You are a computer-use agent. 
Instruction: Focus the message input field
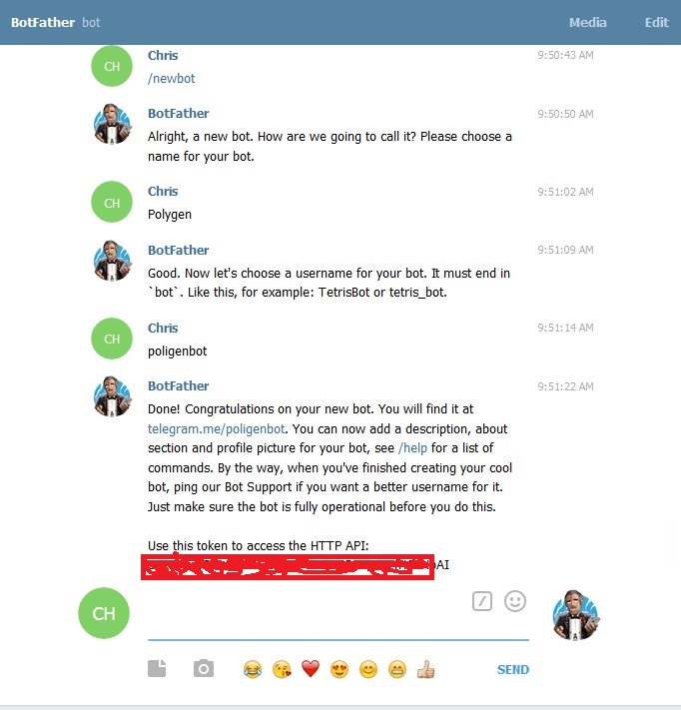point(308,614)
